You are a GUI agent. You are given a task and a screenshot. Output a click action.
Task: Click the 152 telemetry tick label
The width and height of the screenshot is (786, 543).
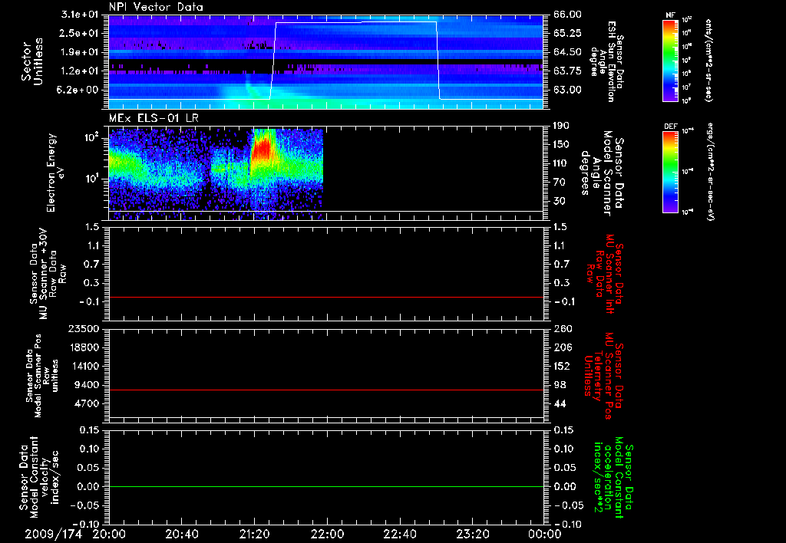562,366
